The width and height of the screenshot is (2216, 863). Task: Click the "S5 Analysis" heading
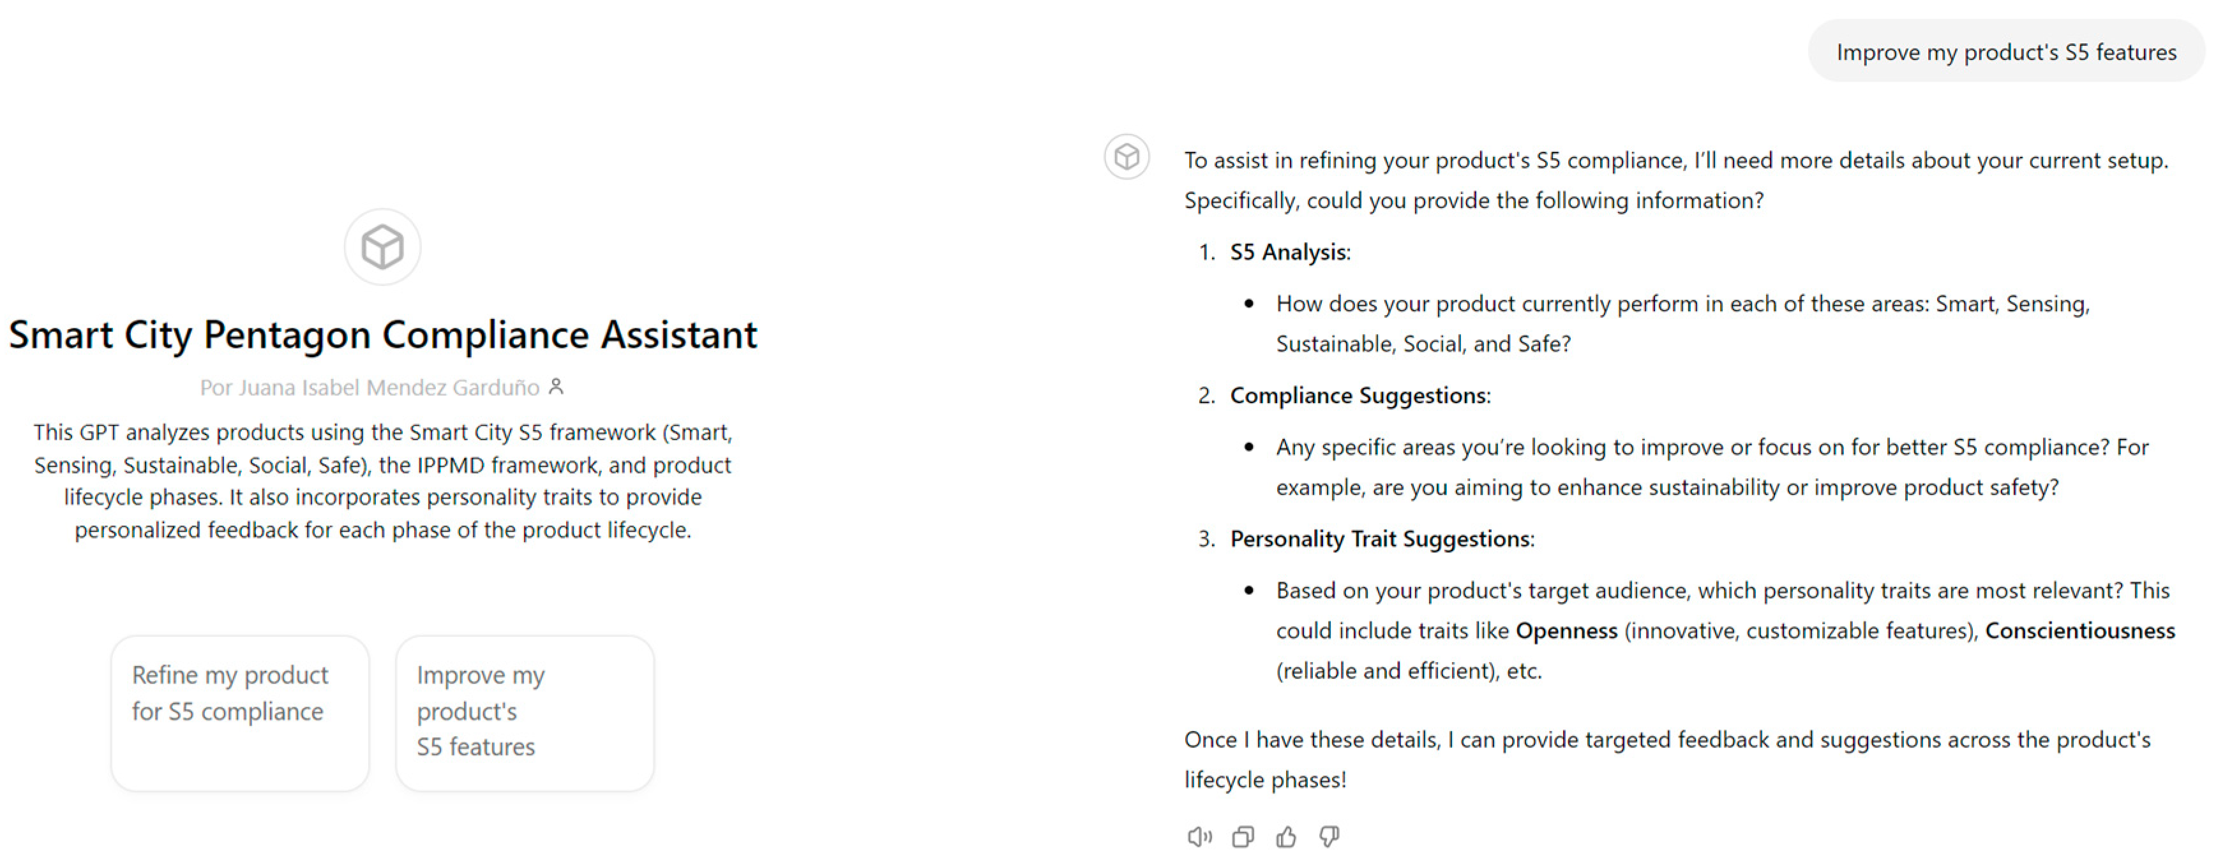pyautogui.click(x=1289, y=253)
